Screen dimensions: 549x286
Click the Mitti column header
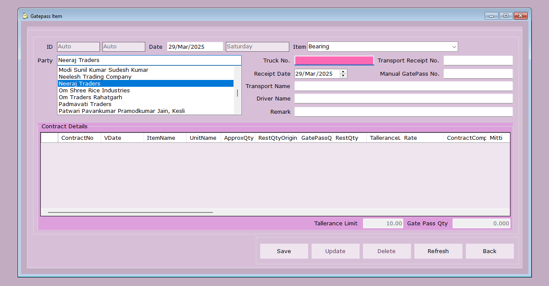click(x=498, y=138)
